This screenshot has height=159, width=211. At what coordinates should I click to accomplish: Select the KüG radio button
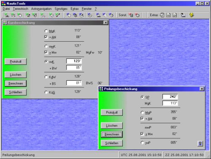coord(46,92)
